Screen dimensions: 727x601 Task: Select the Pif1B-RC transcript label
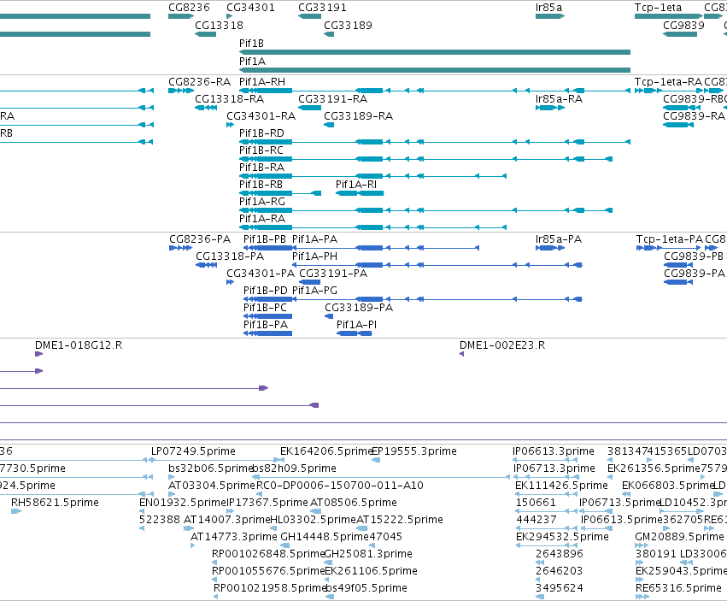coord(261,150)
